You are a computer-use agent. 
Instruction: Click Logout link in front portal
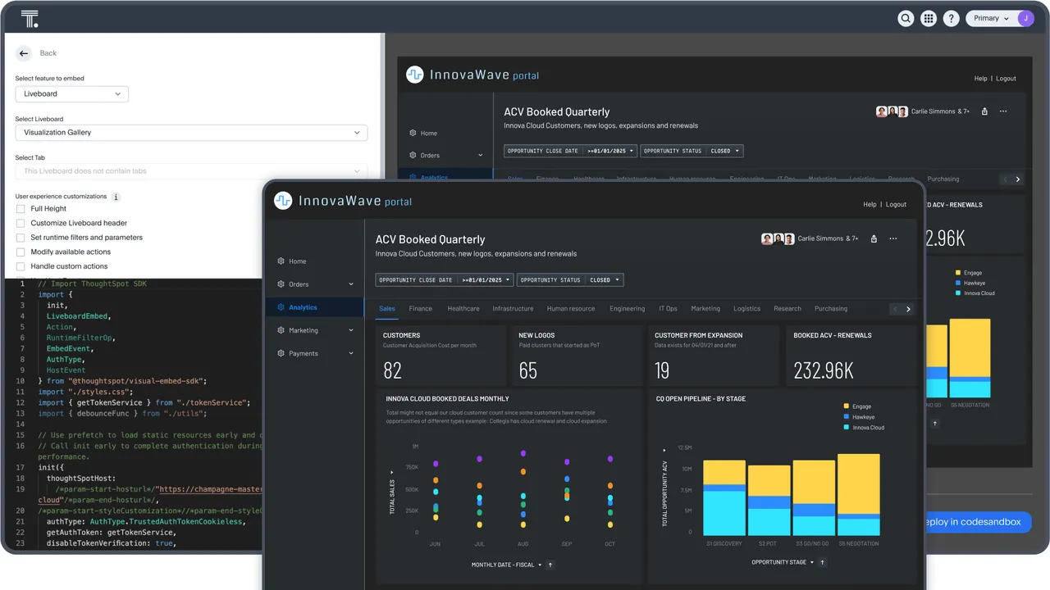[896, 205]
